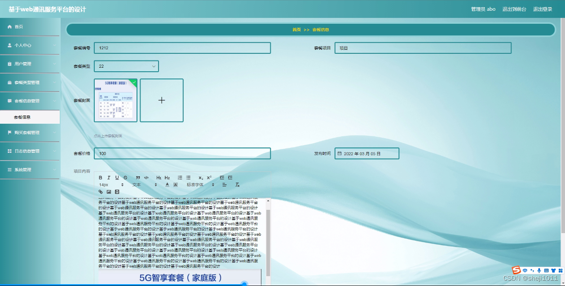565x286 pixels.
Task: Open the font color picker in the editor
Action: coord(167,184)
